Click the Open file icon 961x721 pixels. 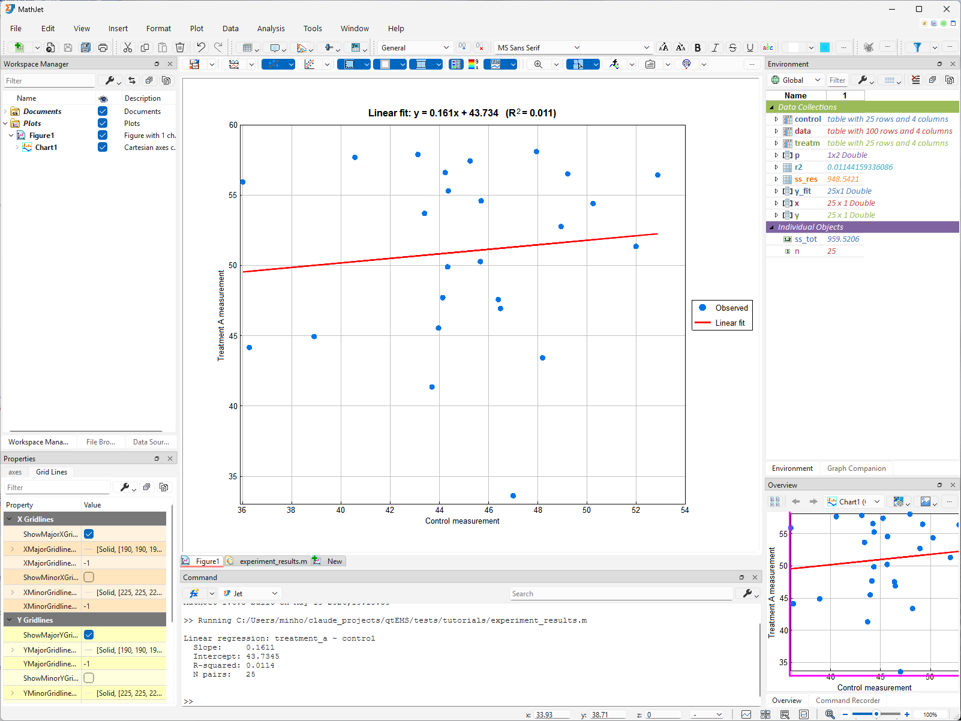point(50,47)
